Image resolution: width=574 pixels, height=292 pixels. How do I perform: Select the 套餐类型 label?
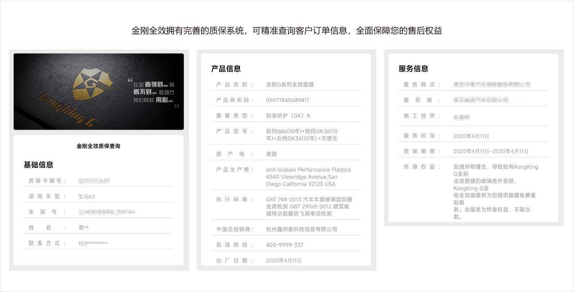point(235,115)
